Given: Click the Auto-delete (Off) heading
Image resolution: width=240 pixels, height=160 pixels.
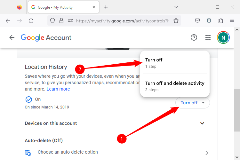Looking at the screenshot, I should tap(44, 140).
